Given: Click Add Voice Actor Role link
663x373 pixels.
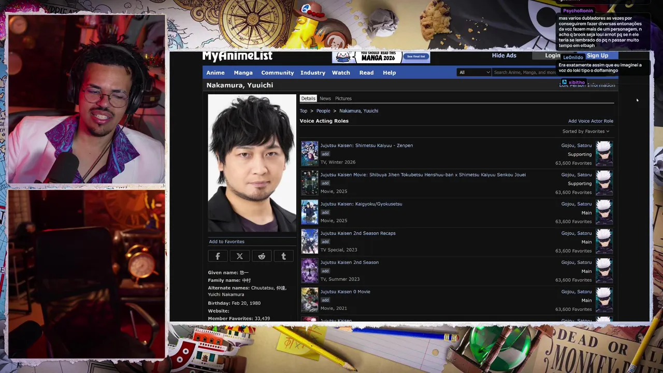Looking at the screenshot, I should [590, 121].
